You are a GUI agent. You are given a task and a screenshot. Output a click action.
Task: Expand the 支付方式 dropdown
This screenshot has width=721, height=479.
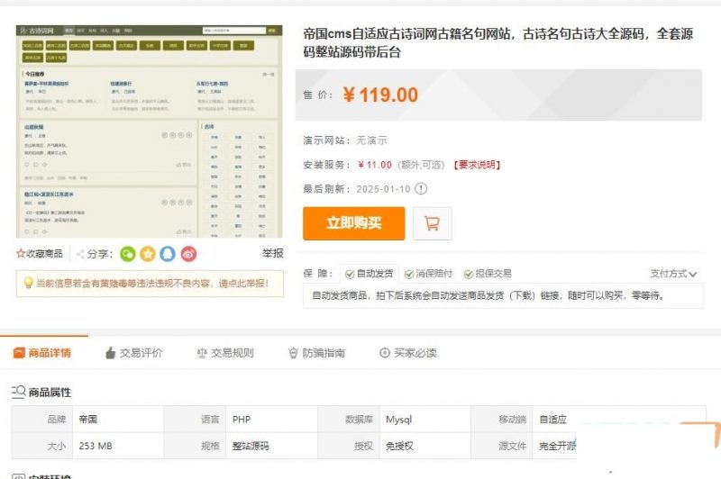[x=673, y=274]
